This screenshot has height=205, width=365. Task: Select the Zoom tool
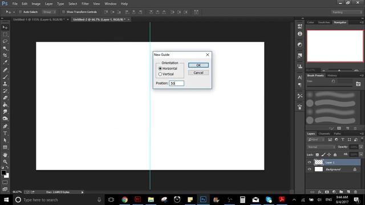click(5, 162)
